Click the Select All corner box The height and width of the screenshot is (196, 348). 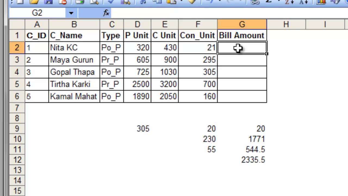pyautogui.click(x=17, y=24)
